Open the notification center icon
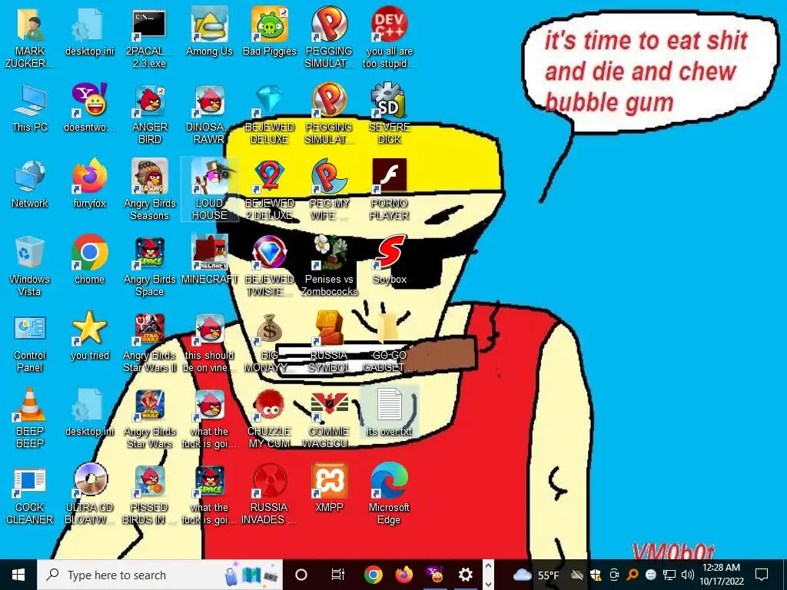 tap(762, 575)
